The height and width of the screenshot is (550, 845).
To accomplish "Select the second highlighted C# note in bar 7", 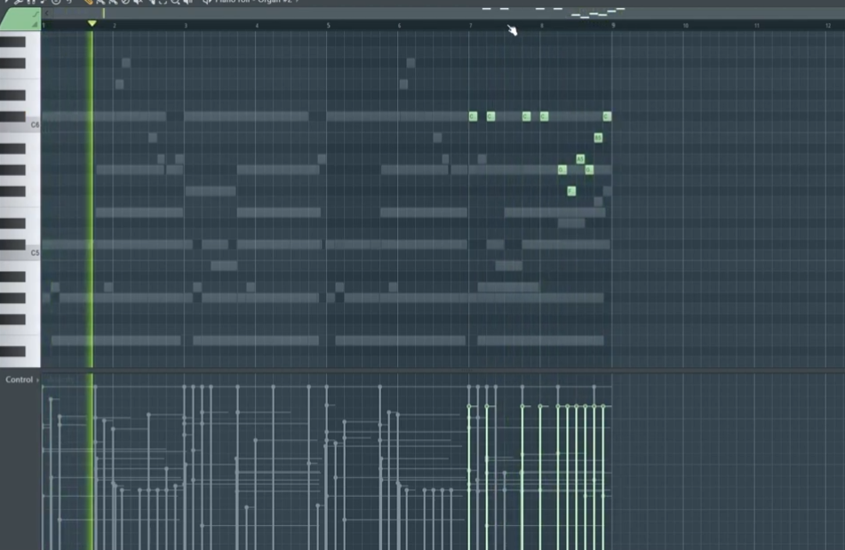I will point(490,116).
